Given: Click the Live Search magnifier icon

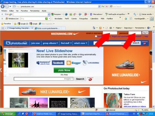Looking at the screenshot, I should pos(150,6).
